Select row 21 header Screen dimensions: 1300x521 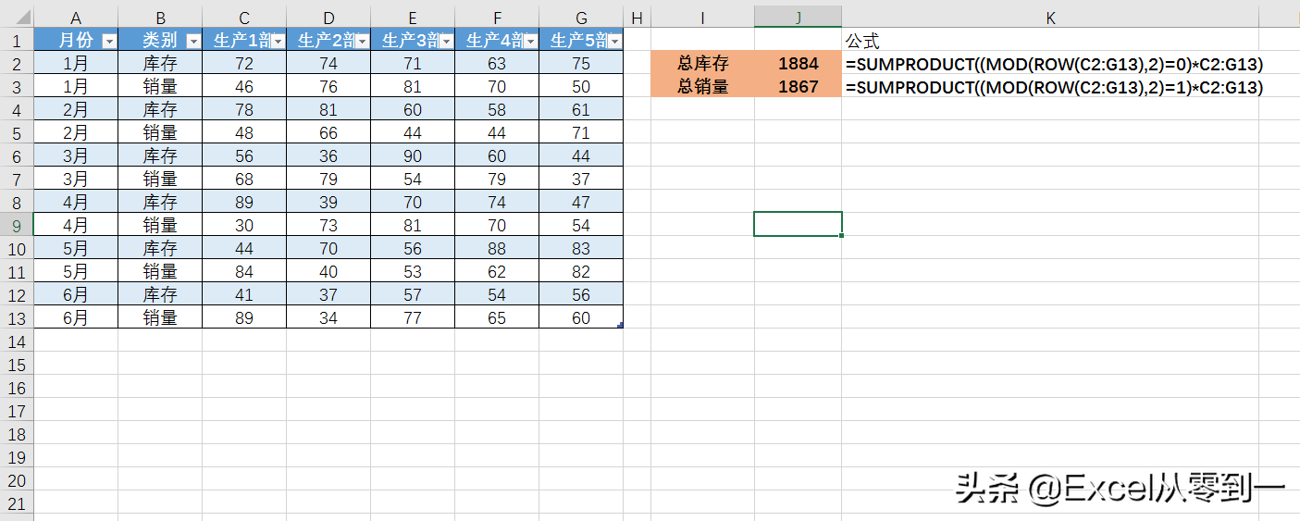click(x=17, y=503)
